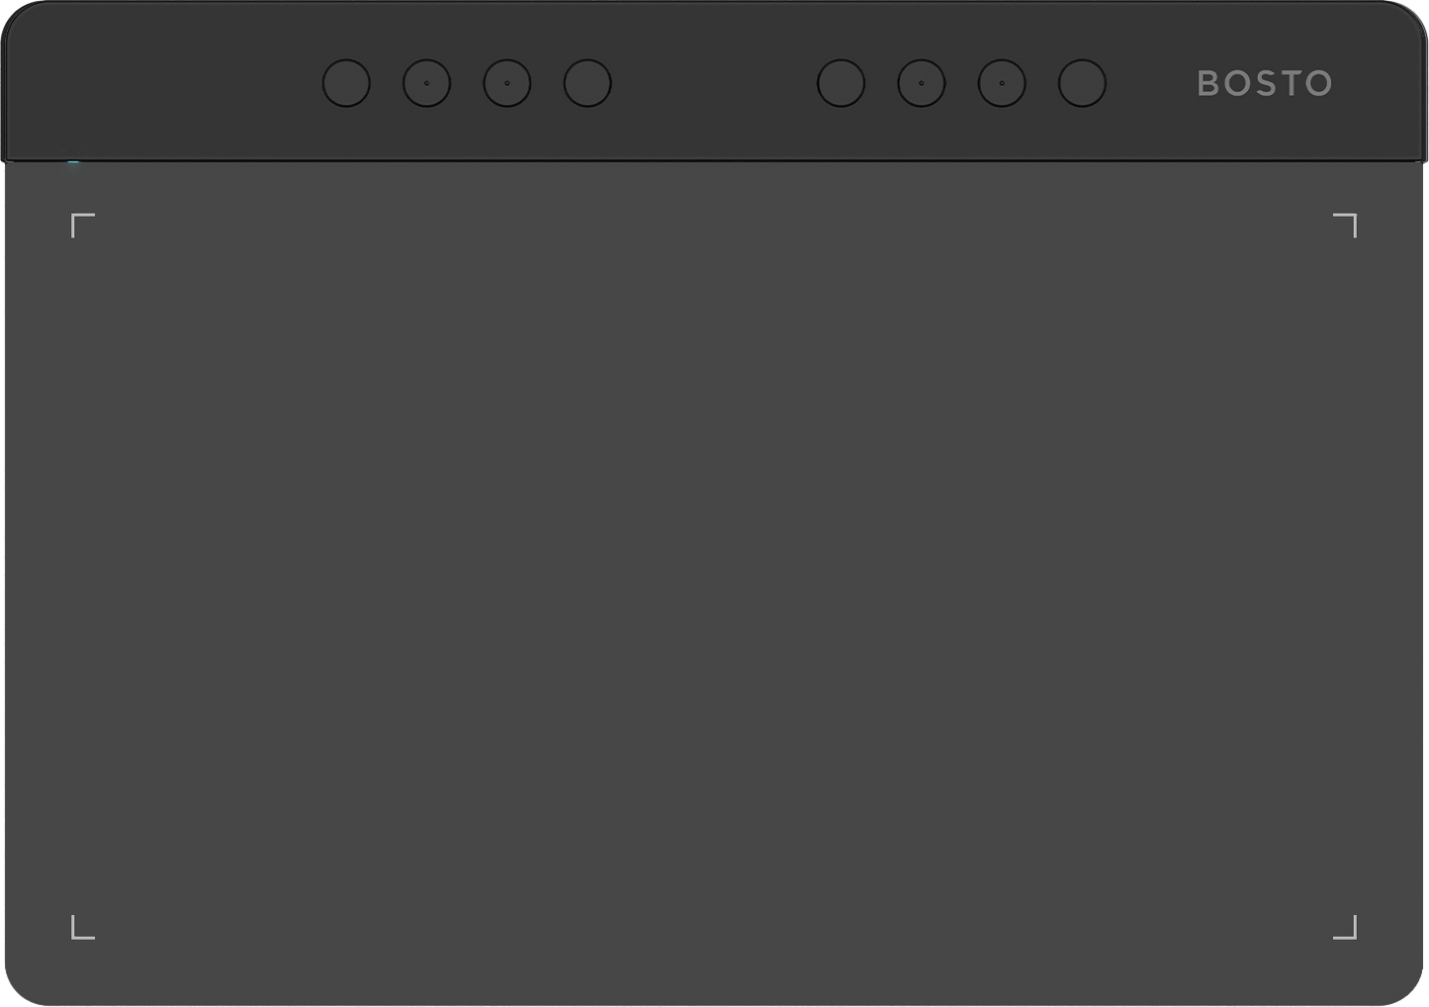Click the first plain express key in right group
This screenshot has width=1429, height=1007.
(841, 83)
